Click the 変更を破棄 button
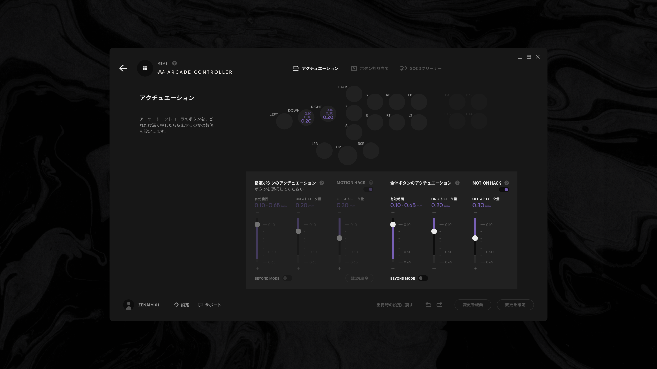 (473, 305)
